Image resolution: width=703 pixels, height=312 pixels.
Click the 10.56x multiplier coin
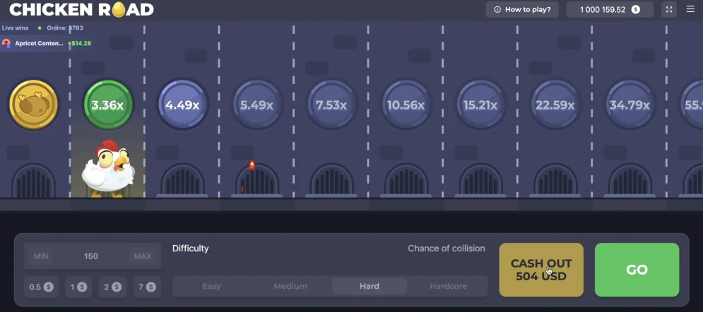pyautogui.click(x=406, y=104)
